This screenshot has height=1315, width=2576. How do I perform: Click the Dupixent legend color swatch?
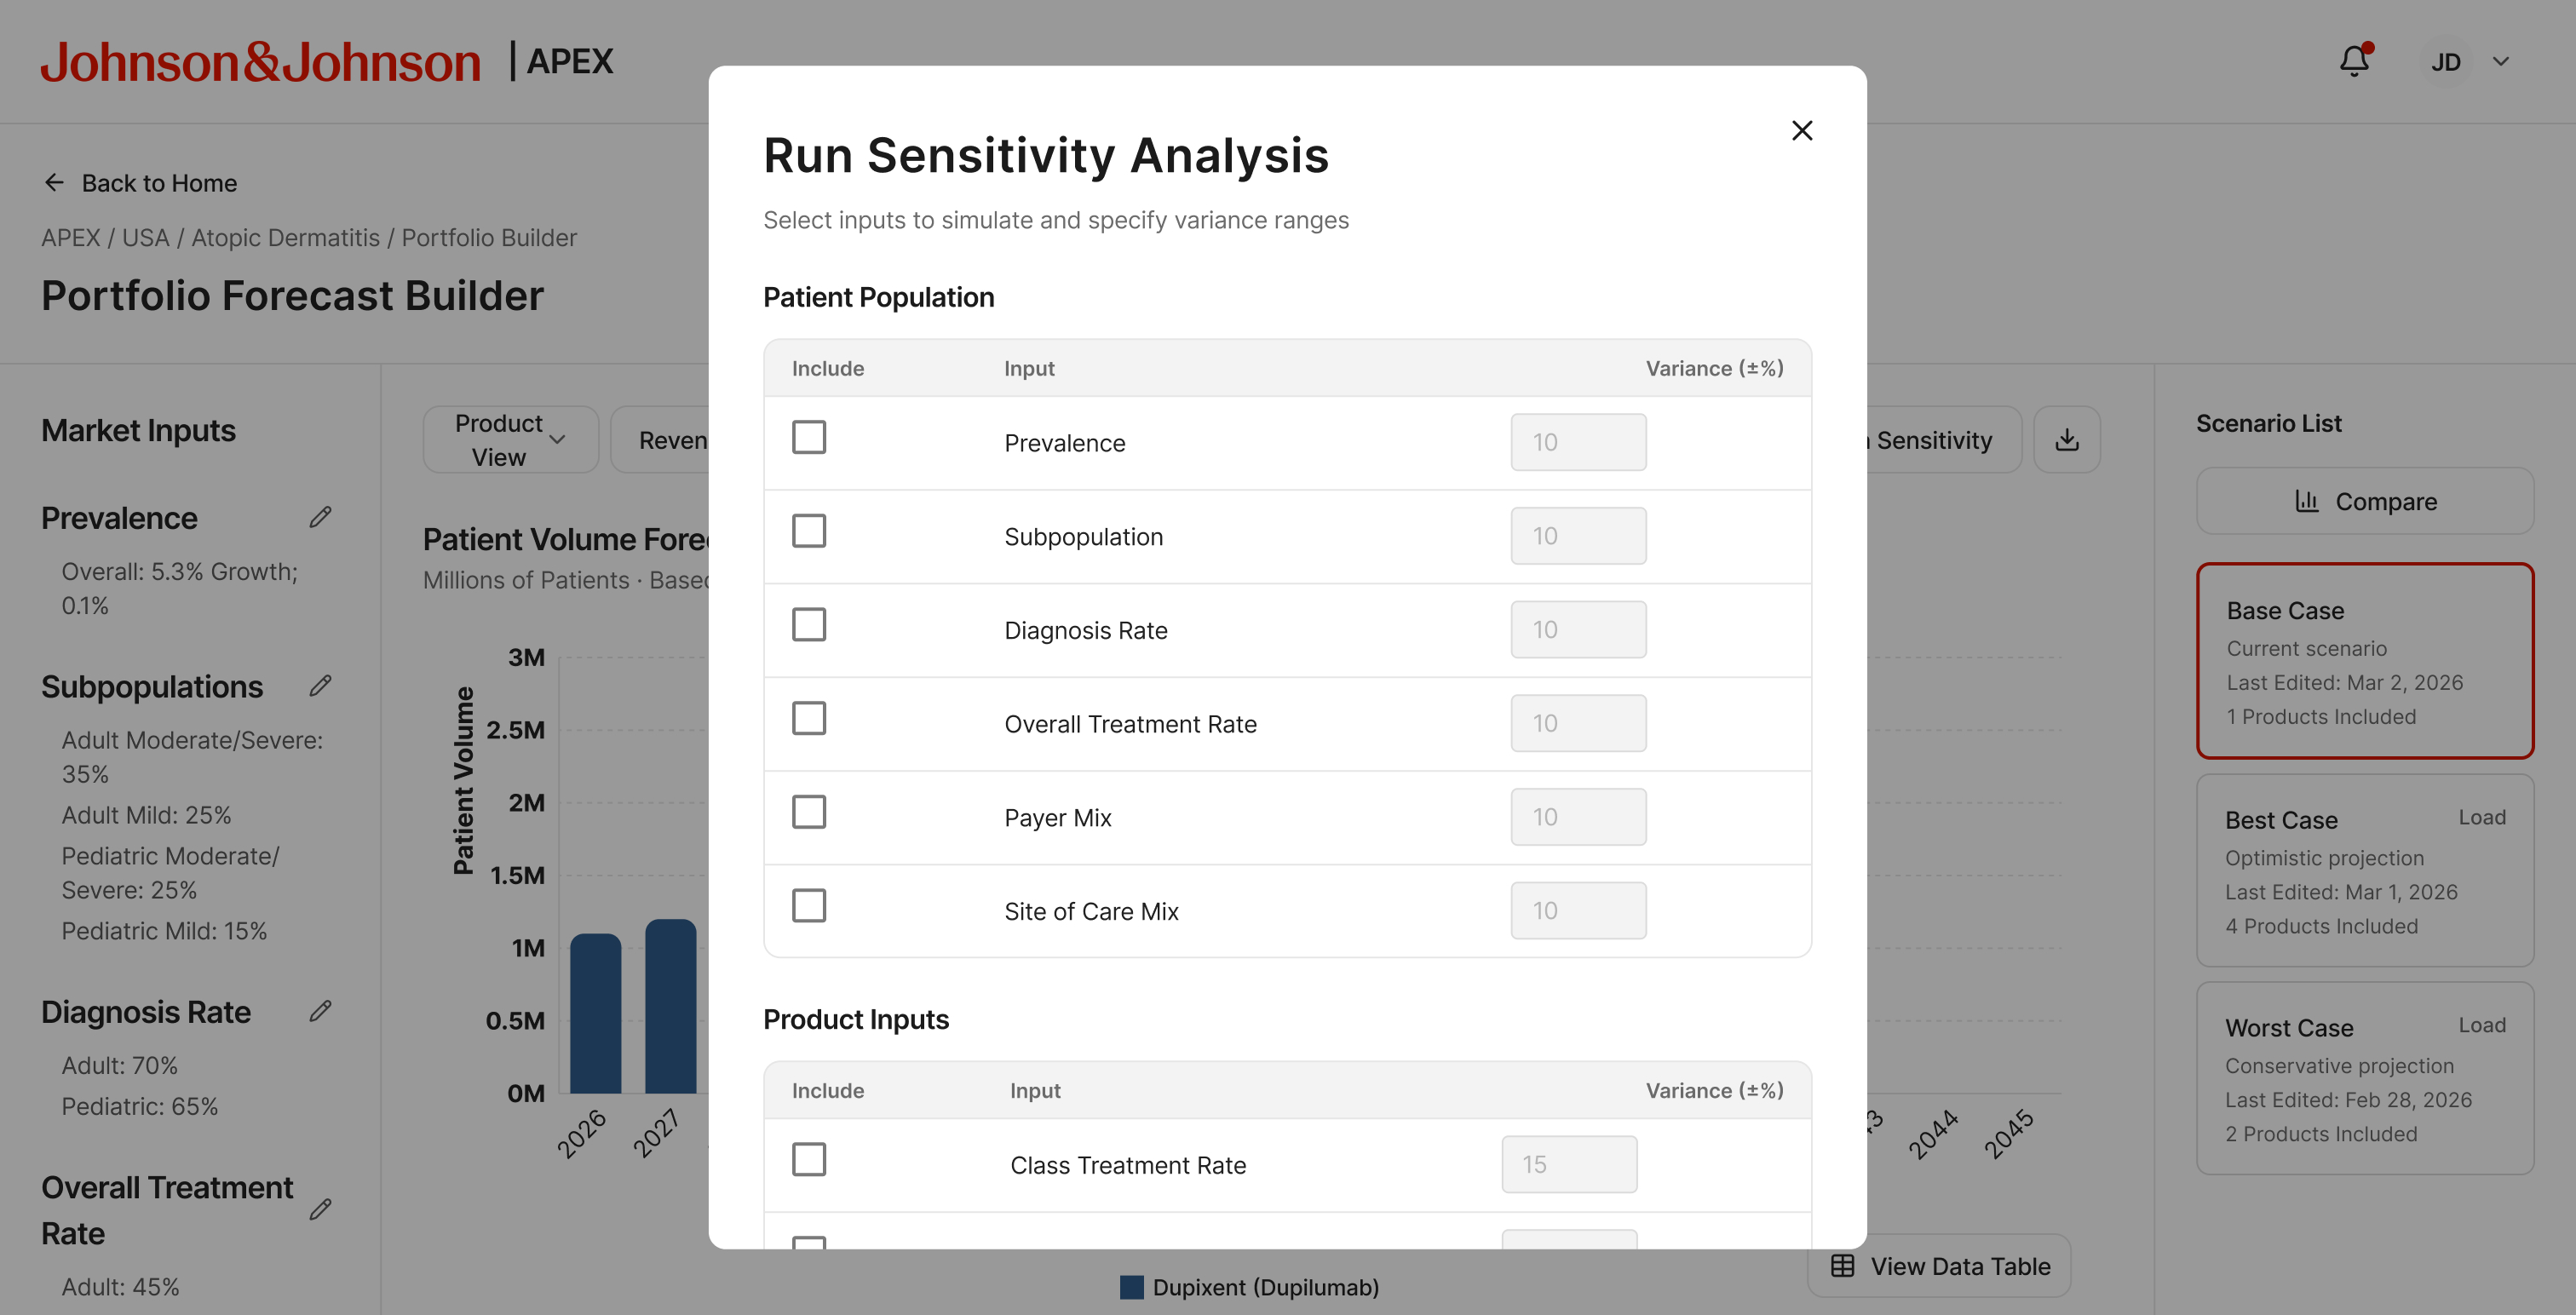[x=1131, y=1287]
